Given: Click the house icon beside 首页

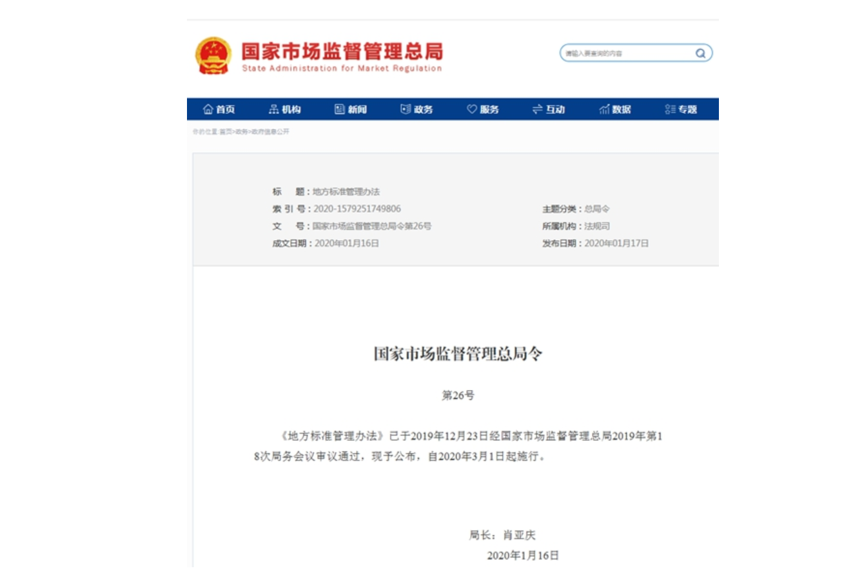Looking at the screenshot, I should [208, 110].
